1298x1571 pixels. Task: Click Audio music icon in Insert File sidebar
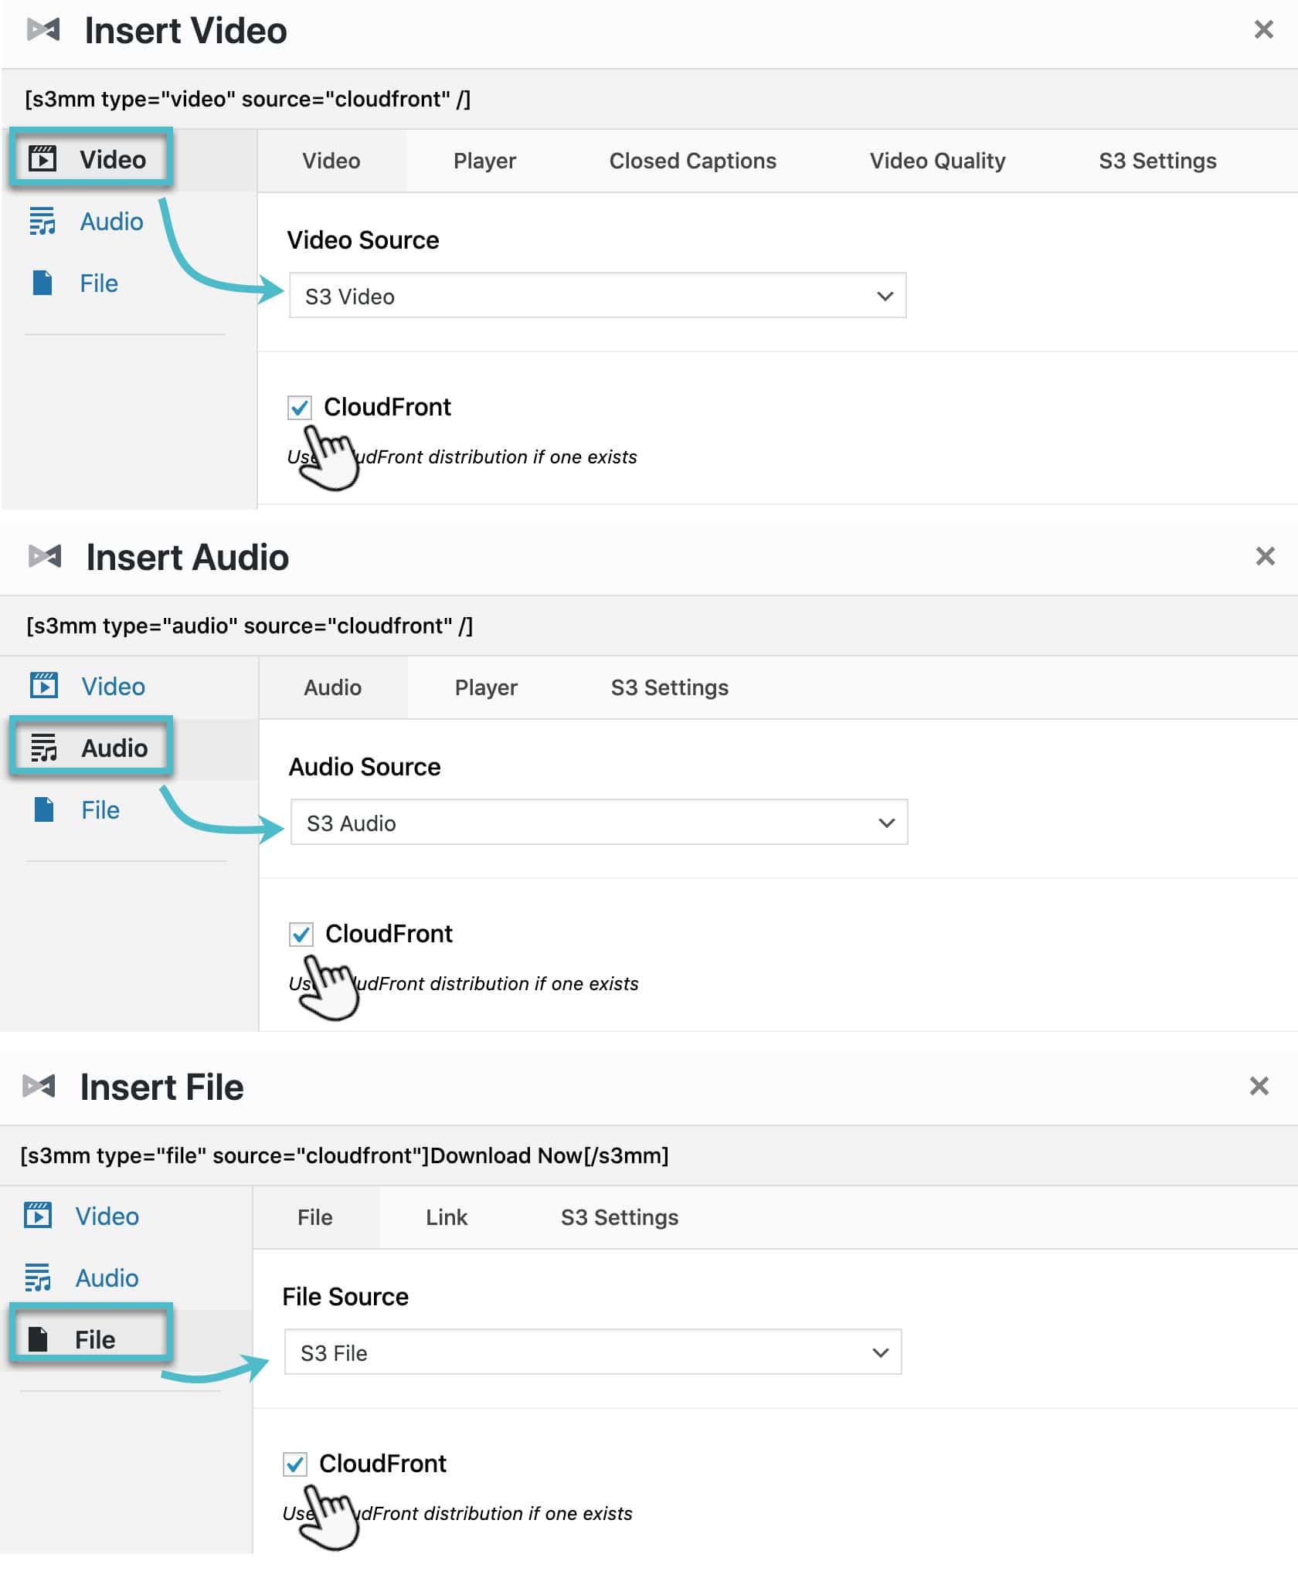click(38, 1277)
